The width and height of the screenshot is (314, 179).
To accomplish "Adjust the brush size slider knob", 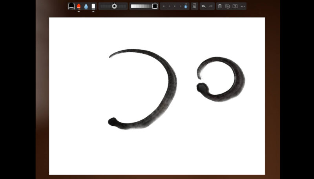I will 114,6.
